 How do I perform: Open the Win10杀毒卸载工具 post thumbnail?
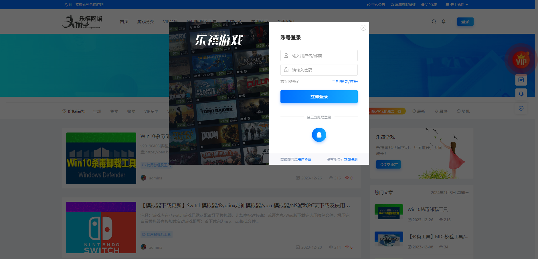pyautogui.click(x=101, y=158)
